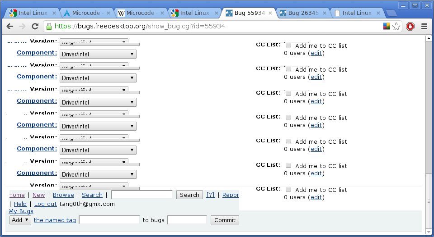Screen dimensions: 434x237
Task: Open the Chrome hamburger menu
Action: (x=424, y=27)
